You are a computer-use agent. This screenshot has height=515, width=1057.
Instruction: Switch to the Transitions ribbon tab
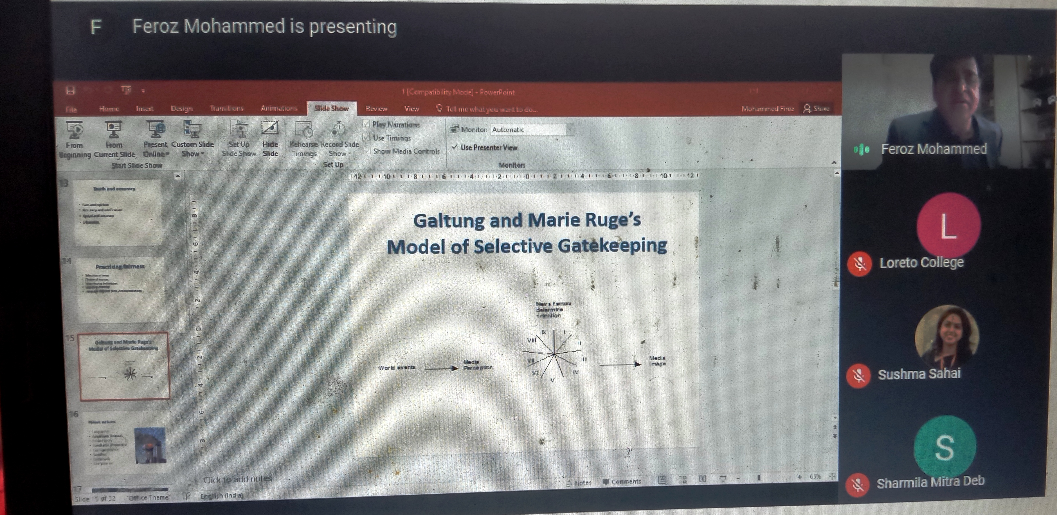pos(226,108)
